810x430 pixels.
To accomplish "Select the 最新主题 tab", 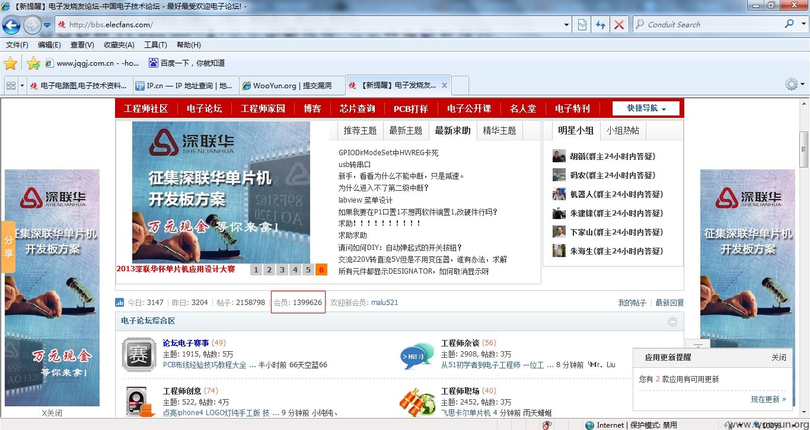I will pos(406,130).
